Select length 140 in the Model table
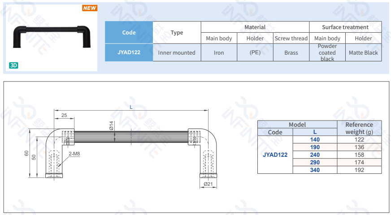391x215 pixels. point(315,139)
